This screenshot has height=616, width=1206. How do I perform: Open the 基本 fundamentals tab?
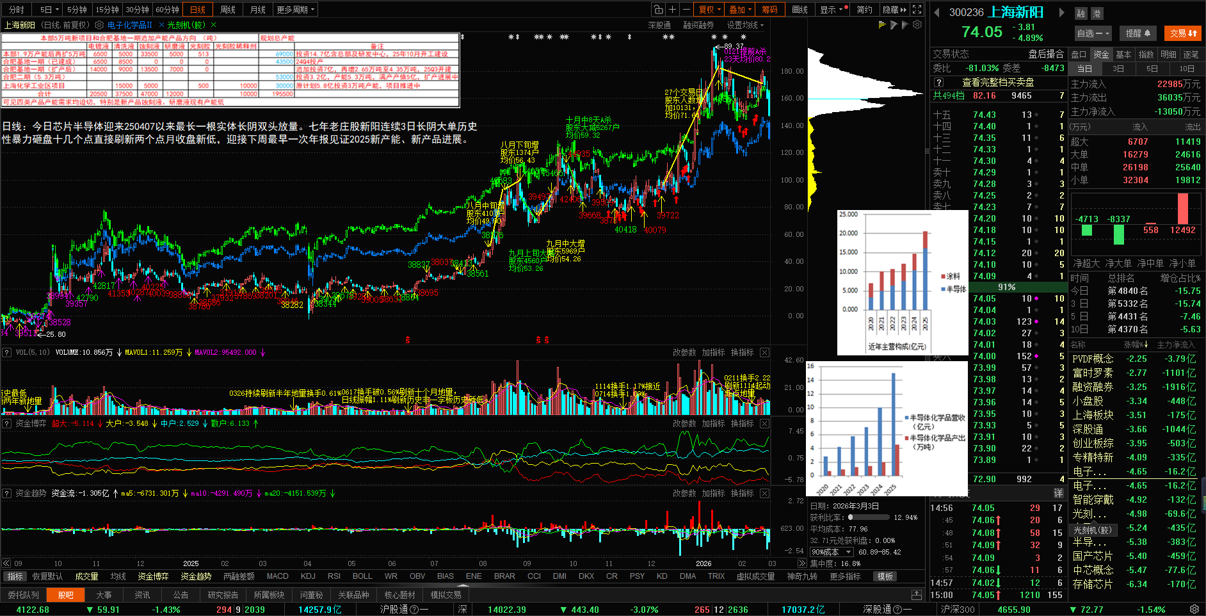pyautogui.click(x=1123, y=54)
